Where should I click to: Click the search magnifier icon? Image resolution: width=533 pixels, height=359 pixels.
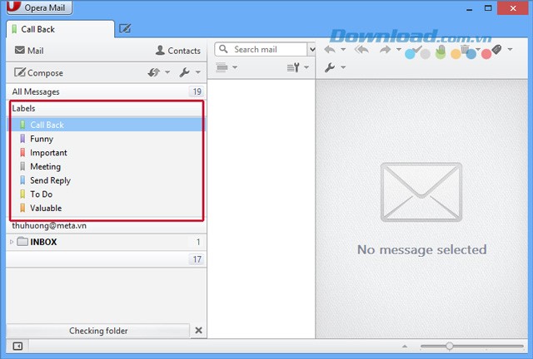pos(223,49)
